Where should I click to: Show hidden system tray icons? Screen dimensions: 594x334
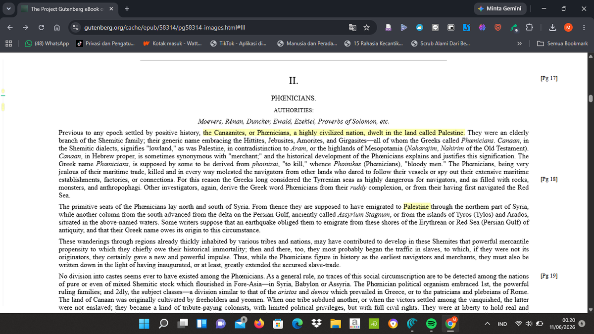click(487, 324)
